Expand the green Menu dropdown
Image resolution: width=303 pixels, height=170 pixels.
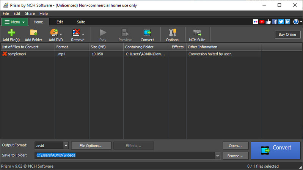pyautogui.click(x=14, y=22)
